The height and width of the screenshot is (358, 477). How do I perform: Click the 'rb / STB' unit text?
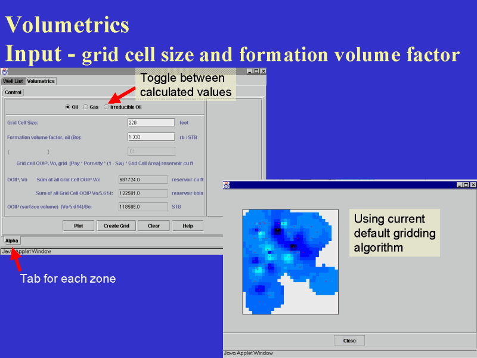point(188,137)
